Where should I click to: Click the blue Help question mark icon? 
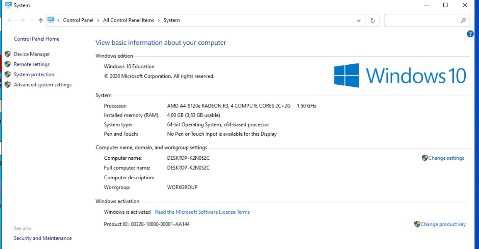[x=470, y=34]
